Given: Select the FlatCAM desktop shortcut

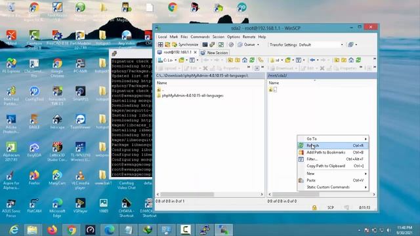Looking at the screenshot, I should point(34,205).
